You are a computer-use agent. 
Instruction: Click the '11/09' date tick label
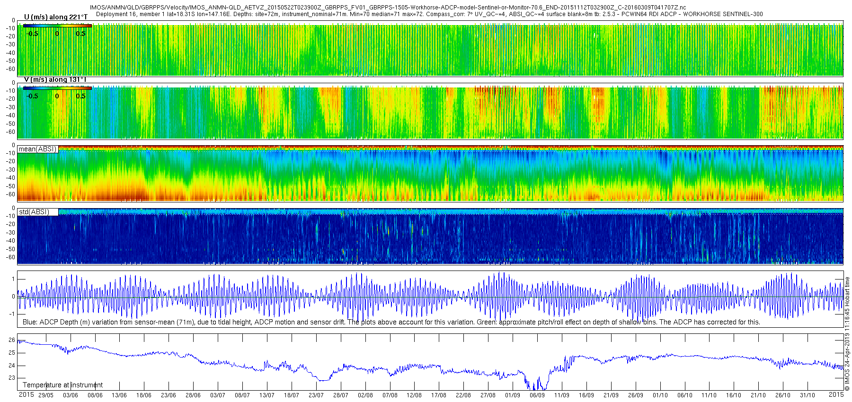click(x=562, y=395)
